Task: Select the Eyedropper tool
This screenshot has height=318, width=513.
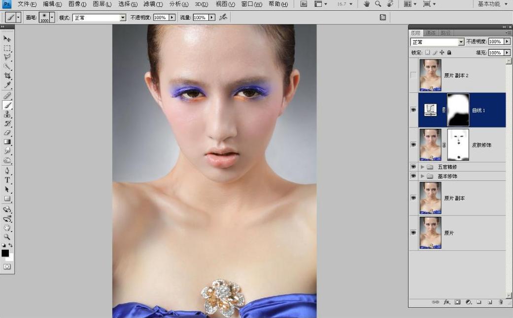Action: coord(7,86)
